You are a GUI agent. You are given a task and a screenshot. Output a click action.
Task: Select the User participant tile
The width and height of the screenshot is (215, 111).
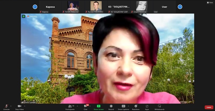tap(164, 7)
